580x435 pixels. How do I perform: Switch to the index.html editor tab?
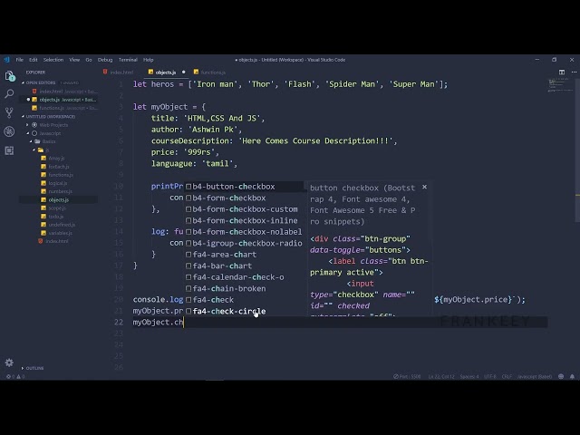[x=119, y=72]
